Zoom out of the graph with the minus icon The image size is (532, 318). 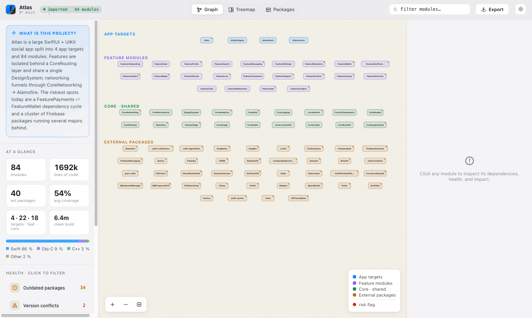tap(126, 304)
